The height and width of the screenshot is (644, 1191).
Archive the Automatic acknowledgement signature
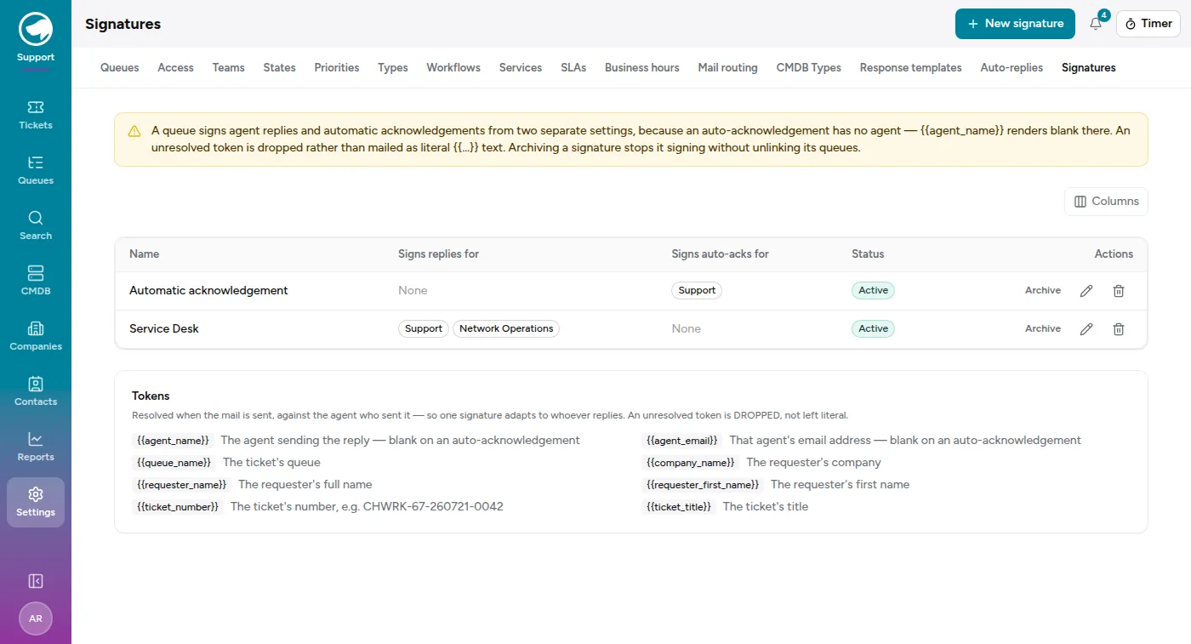pyautogui.click(x=1043, y=291)
